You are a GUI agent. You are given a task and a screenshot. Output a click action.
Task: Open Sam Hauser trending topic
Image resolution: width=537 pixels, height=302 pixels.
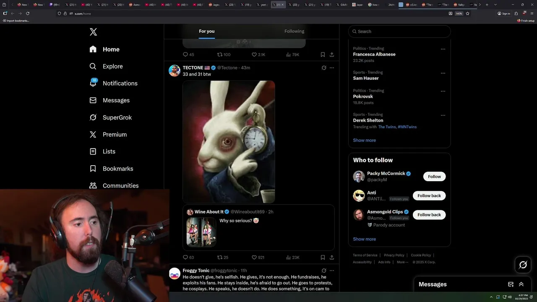[x=366, y=78]
